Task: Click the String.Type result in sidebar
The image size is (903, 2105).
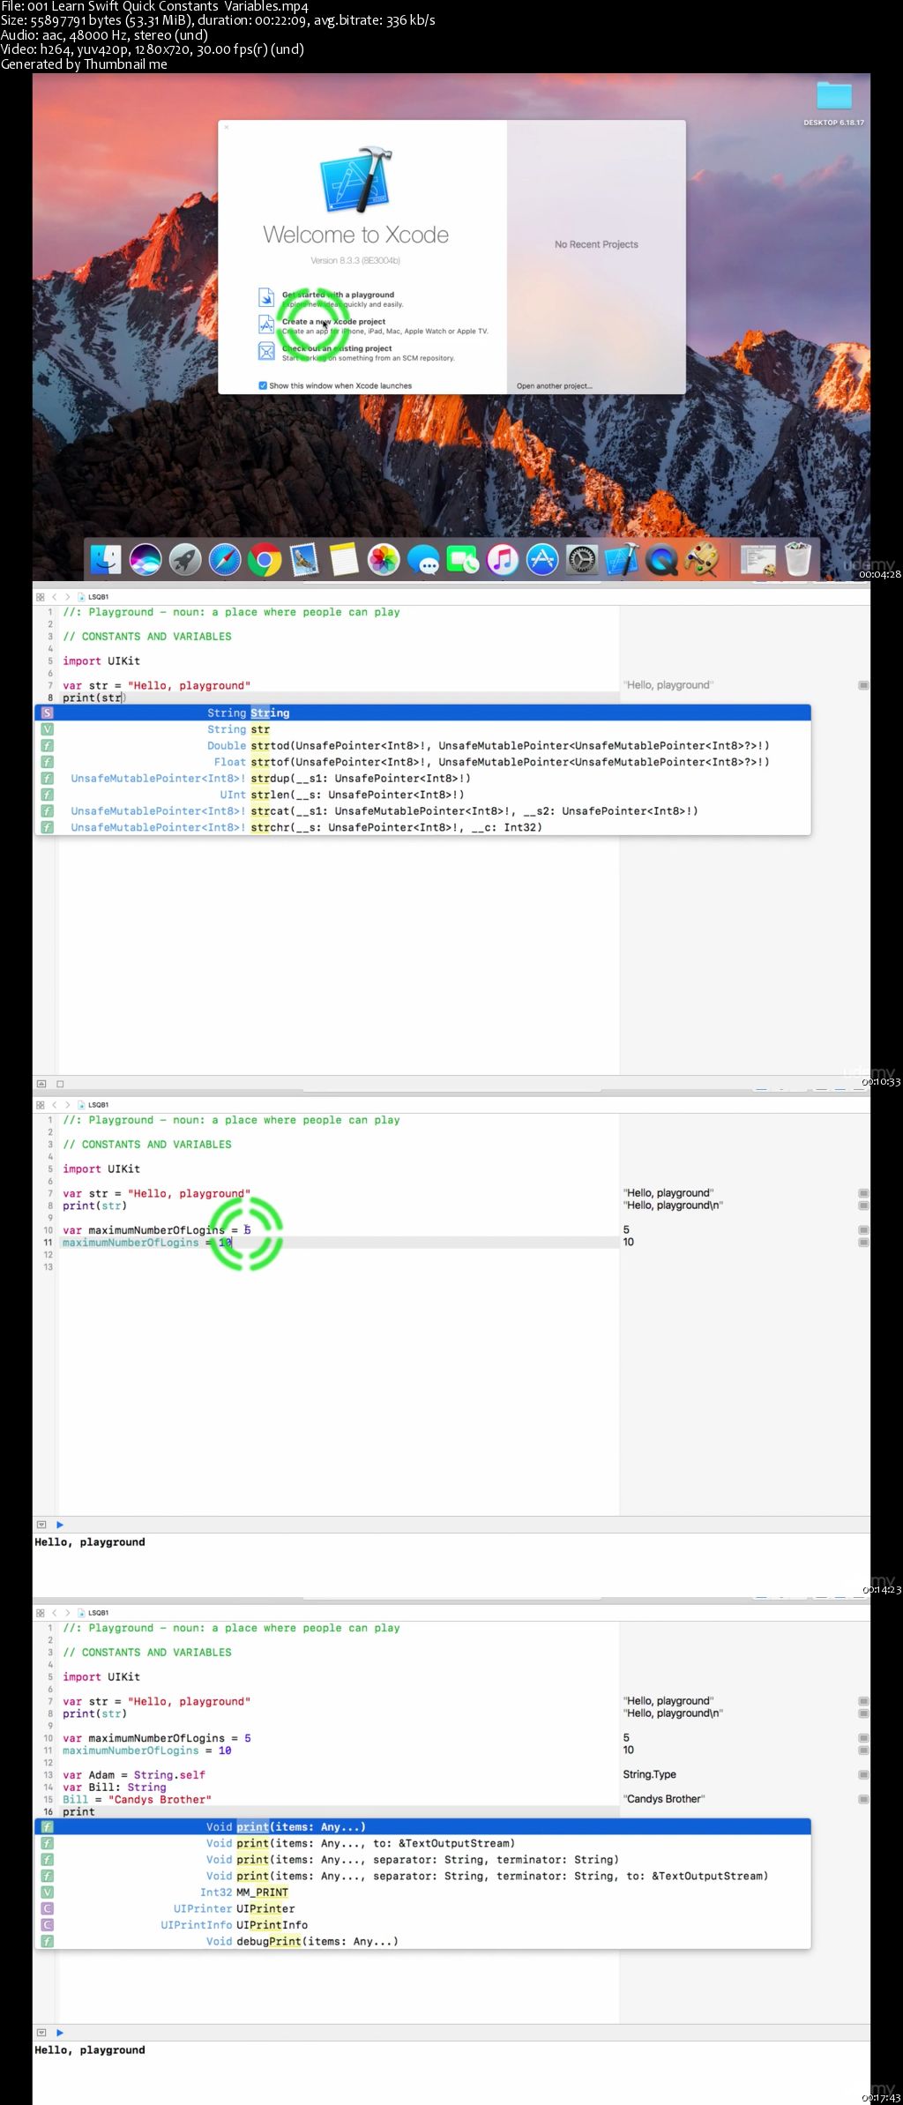Action: (650, 1774)
